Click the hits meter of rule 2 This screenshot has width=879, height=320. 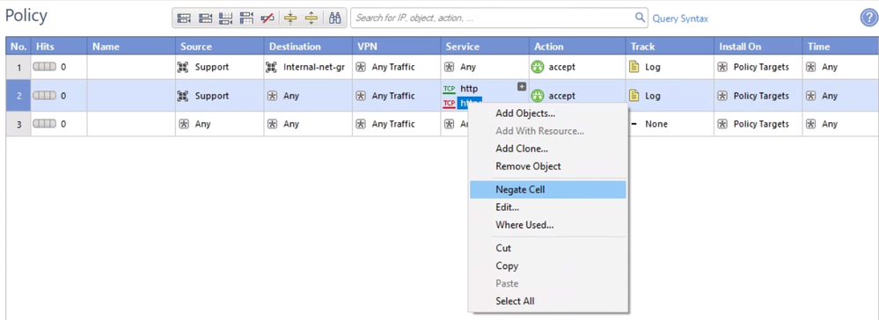click(x=44, y=95)
